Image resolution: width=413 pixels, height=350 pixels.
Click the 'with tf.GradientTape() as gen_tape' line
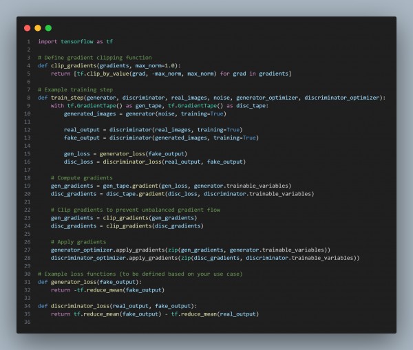160,106
